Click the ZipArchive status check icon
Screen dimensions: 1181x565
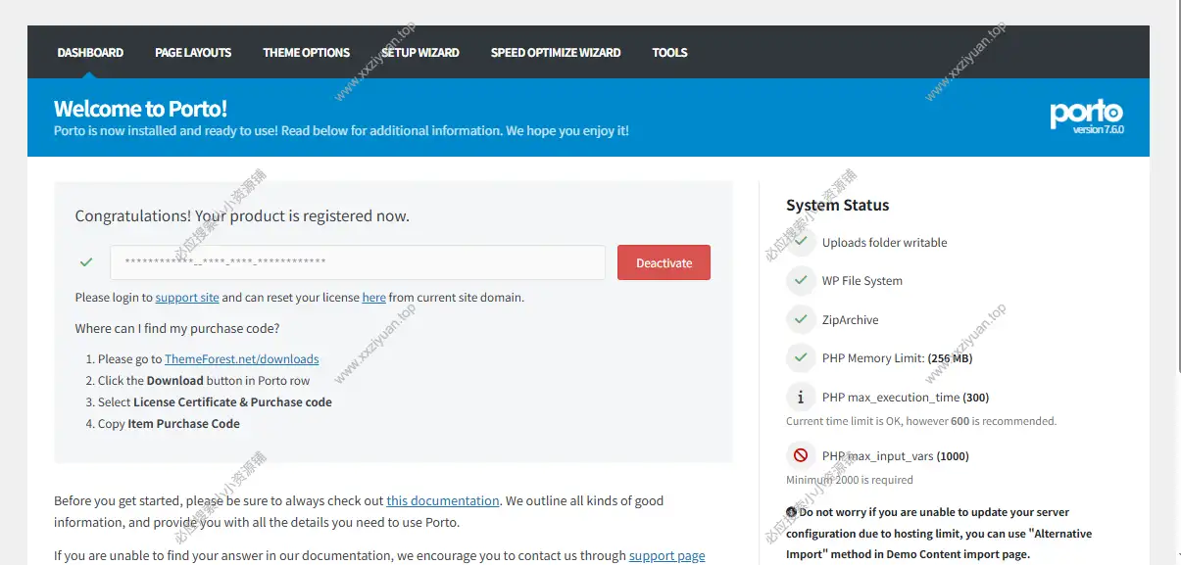click(x=801, y=319)
